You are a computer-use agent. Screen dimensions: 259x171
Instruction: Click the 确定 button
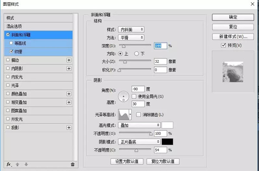[233, 17]
